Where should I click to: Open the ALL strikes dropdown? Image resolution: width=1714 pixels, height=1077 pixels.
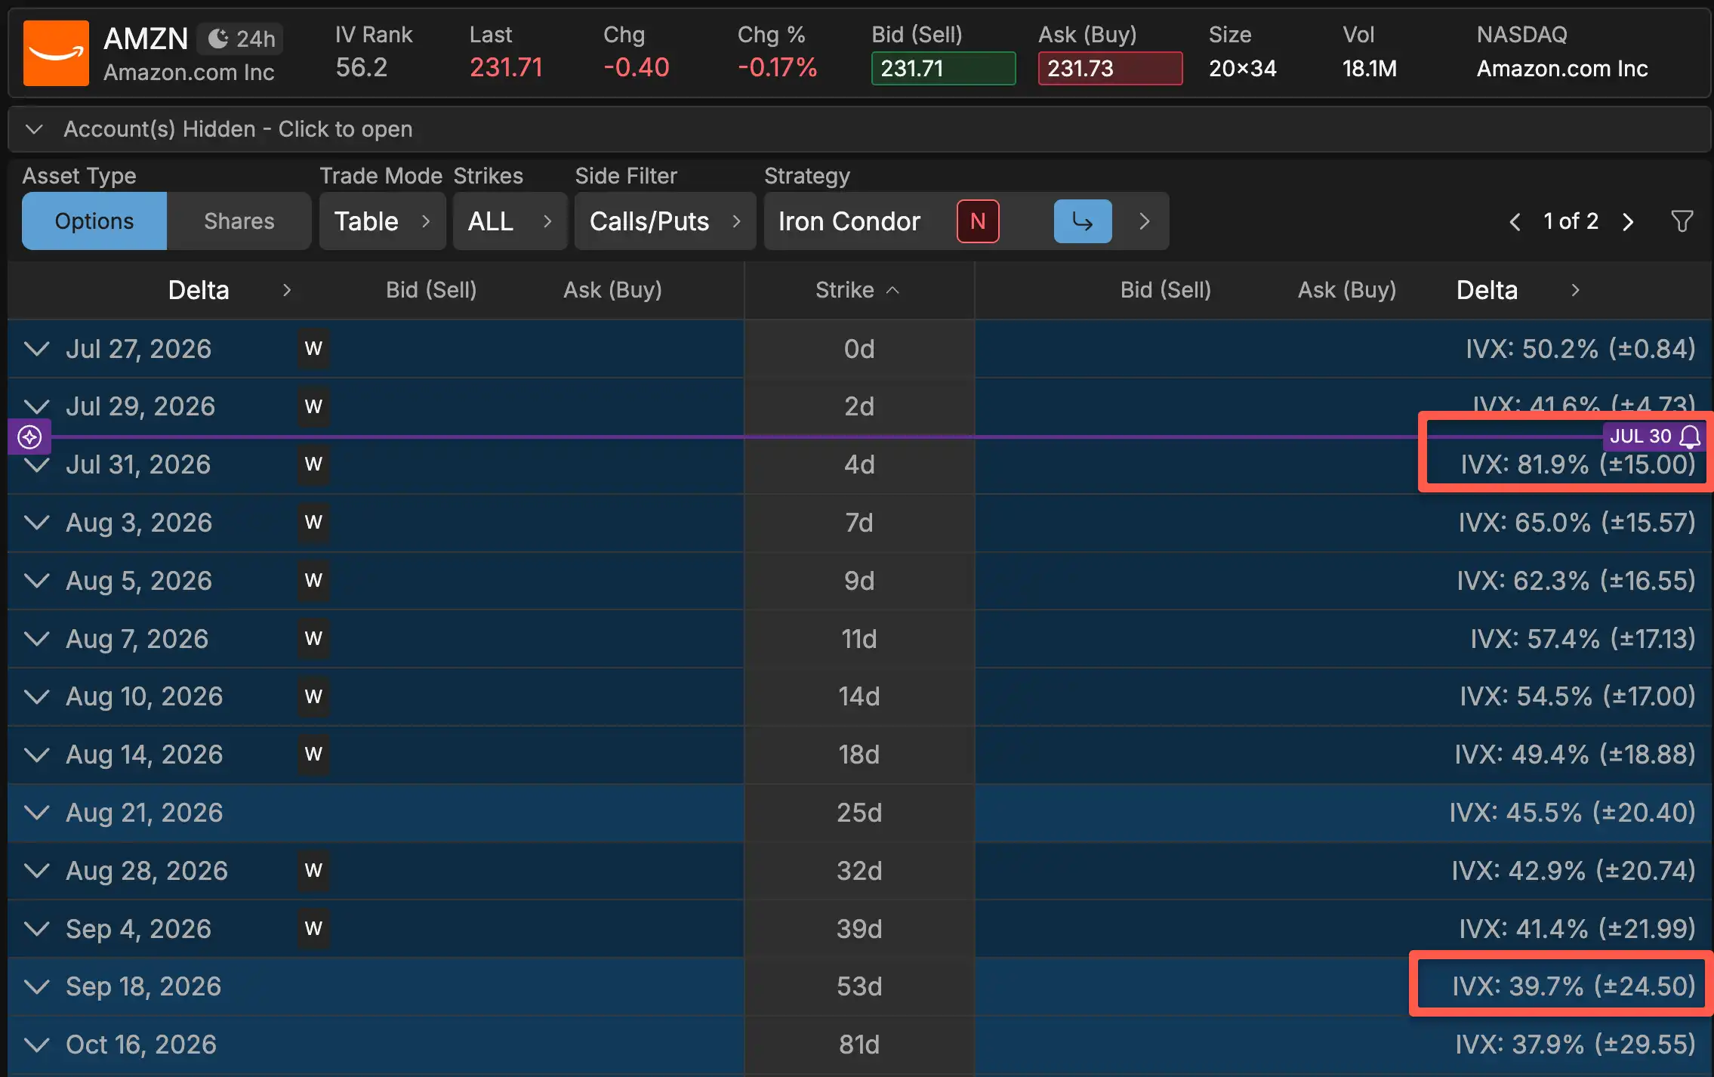pyautogui.click(x=510, y=221)
